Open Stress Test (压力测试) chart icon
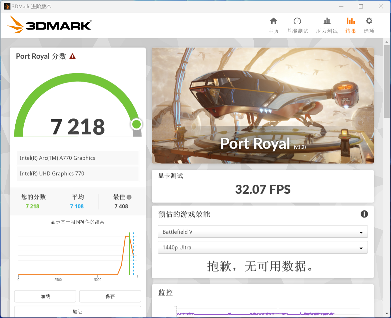Screen dimensions: 391x318 tap(327, 21)
